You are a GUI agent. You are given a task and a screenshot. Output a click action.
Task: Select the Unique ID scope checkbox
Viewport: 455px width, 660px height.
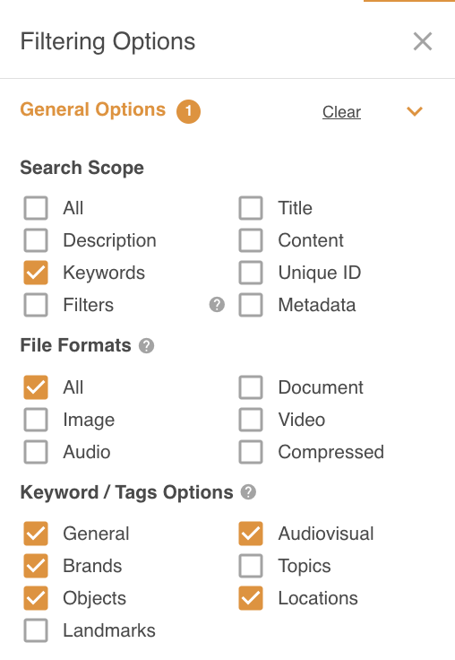tap(251, 273)
